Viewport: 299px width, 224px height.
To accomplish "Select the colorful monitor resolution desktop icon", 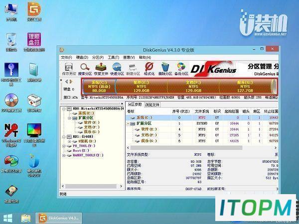I will click(x=34, y=135).
